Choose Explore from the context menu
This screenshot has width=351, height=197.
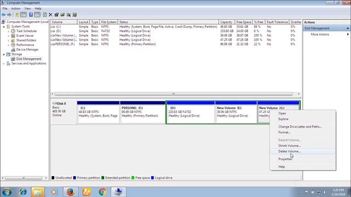283,119
